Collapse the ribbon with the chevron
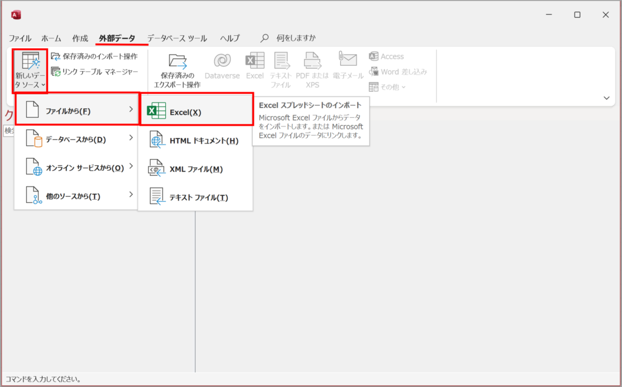The width and height of the screenshot is (622, 387). coord(607,98)
